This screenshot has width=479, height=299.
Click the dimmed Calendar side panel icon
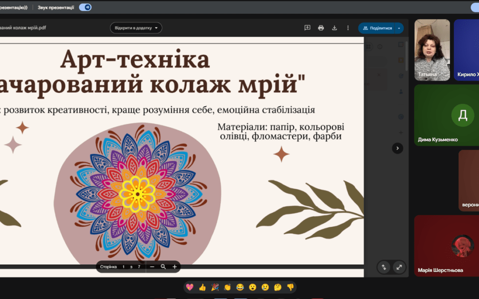(x=401, y=44)
